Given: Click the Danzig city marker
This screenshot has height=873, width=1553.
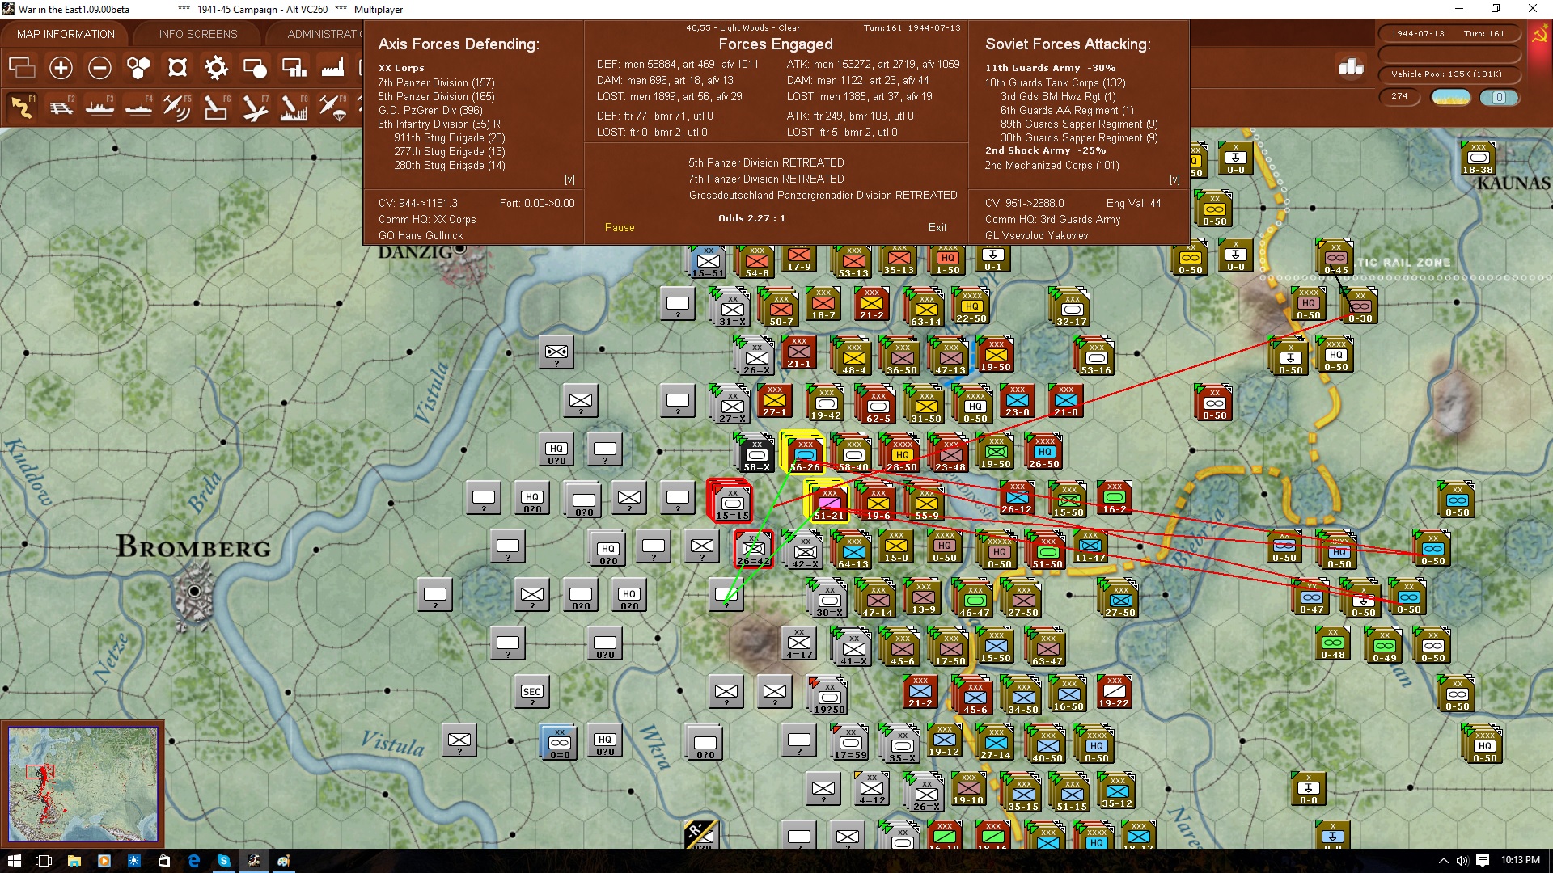Looking at the screenshot, I should pyautogui.click(x=459, y=249).
